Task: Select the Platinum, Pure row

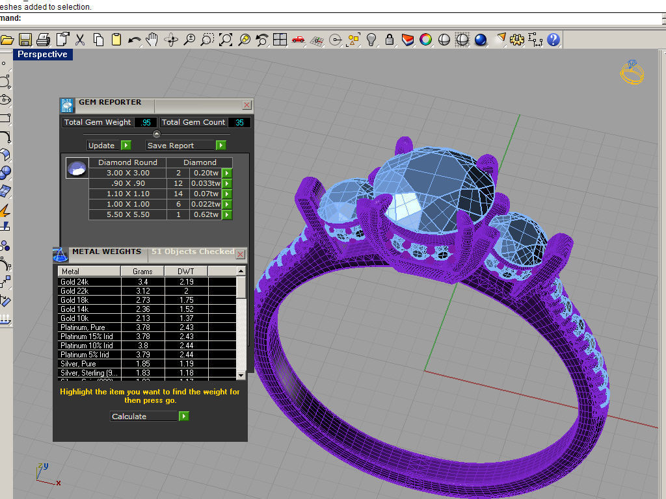Action: coord(147,327)
